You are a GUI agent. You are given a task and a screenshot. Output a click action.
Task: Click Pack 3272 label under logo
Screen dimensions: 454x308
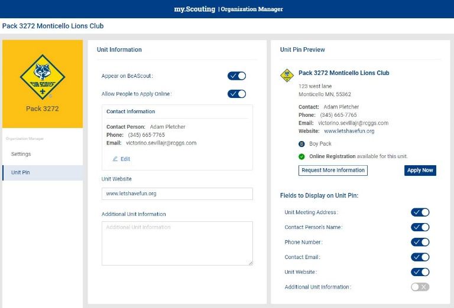[x=43, y=109]
